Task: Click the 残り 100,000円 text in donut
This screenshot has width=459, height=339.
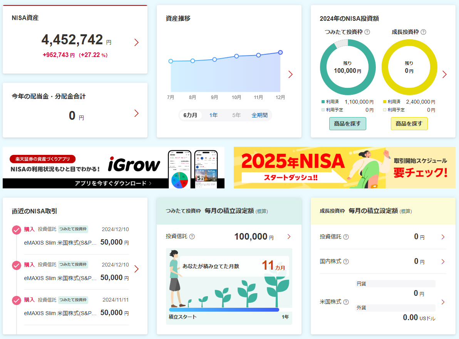Action: click(x=347, y=68)
